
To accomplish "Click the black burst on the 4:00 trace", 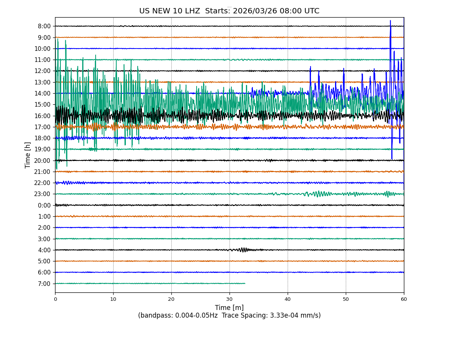I will click(x=243, y=250).
